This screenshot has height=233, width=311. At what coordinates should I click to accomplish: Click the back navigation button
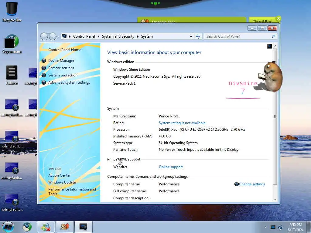pyautogui.click(x=44, y=36)
